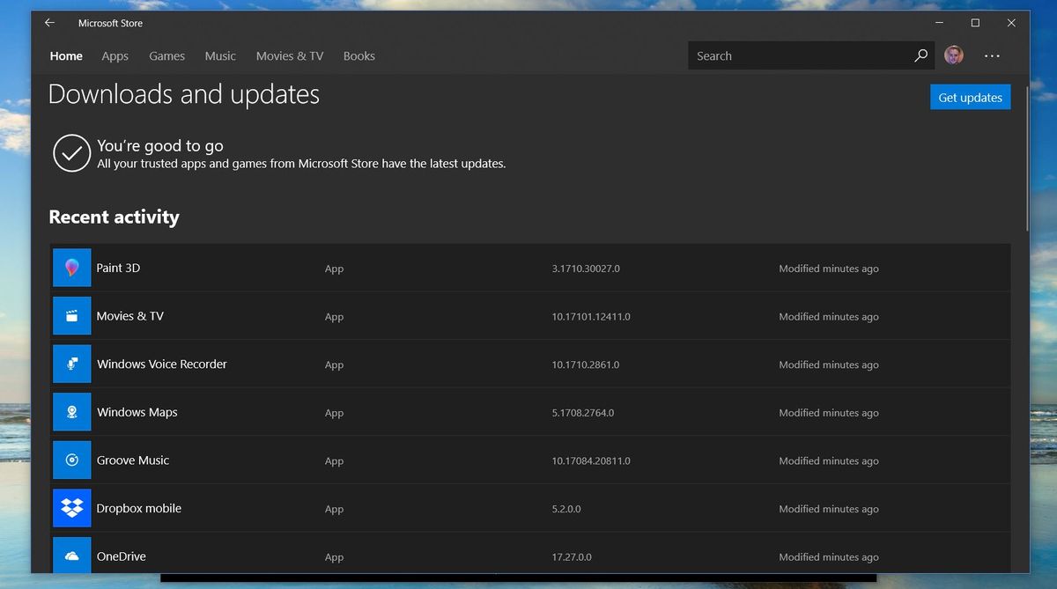The width and height of the screenshot is (1057, 589).
Task: Click the user profile avatar
Action: (953, 55)
